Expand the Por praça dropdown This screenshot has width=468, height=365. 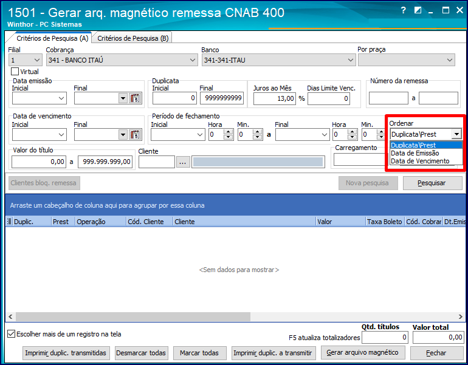click(450, 60)
